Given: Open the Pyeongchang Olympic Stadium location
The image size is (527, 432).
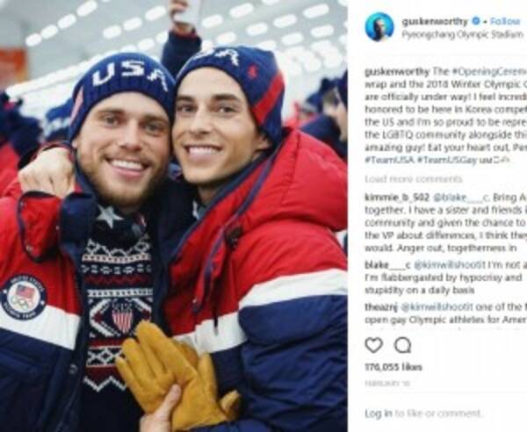Looking at the screenshot, I should tap(463, 34).
